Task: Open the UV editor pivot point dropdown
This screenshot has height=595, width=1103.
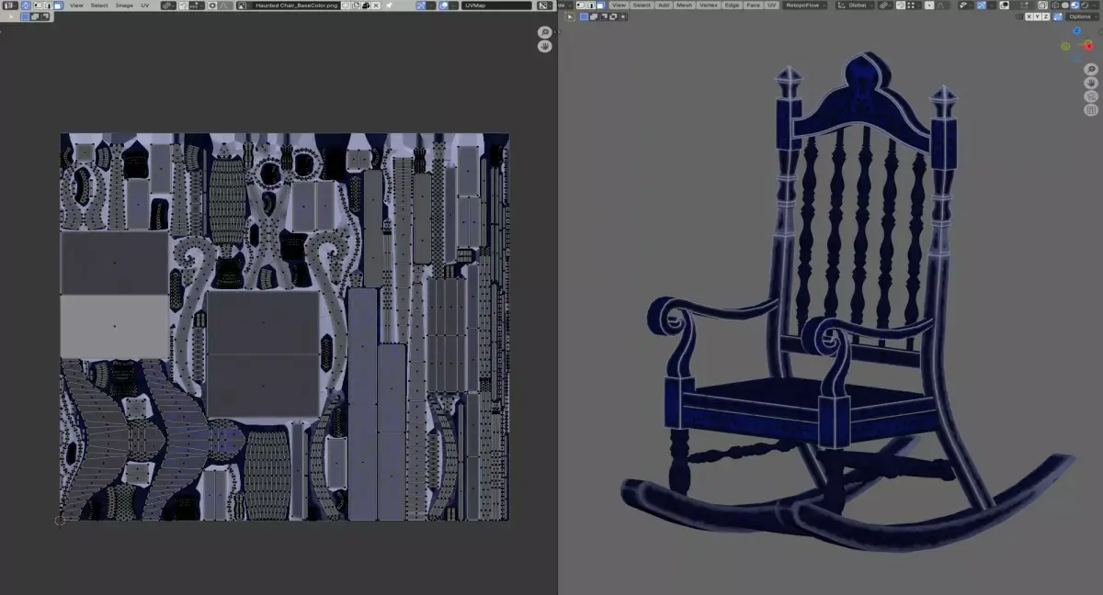Action: [x=168, y=6]
